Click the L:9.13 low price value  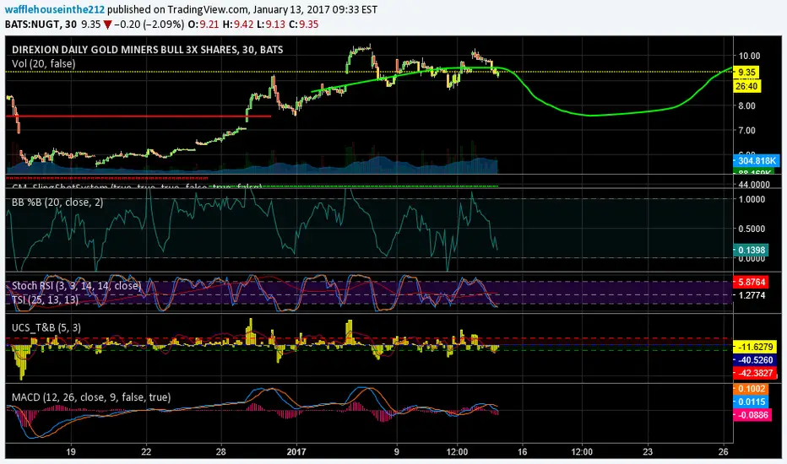(x=271, y=24)
